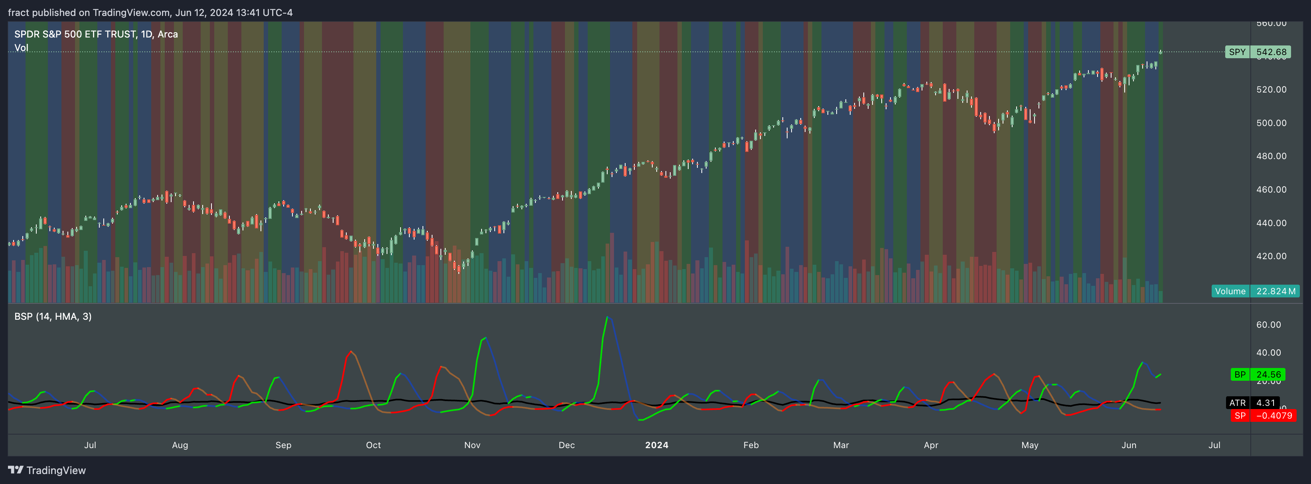Screen dimensions: 1311x484
Task: Click the Apr label on time axis
Action: 931,445
